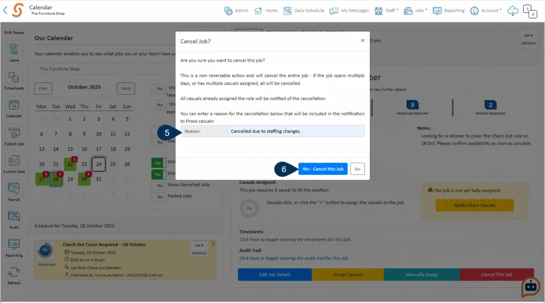Close the Cancel Job dialog

(362, 40)
